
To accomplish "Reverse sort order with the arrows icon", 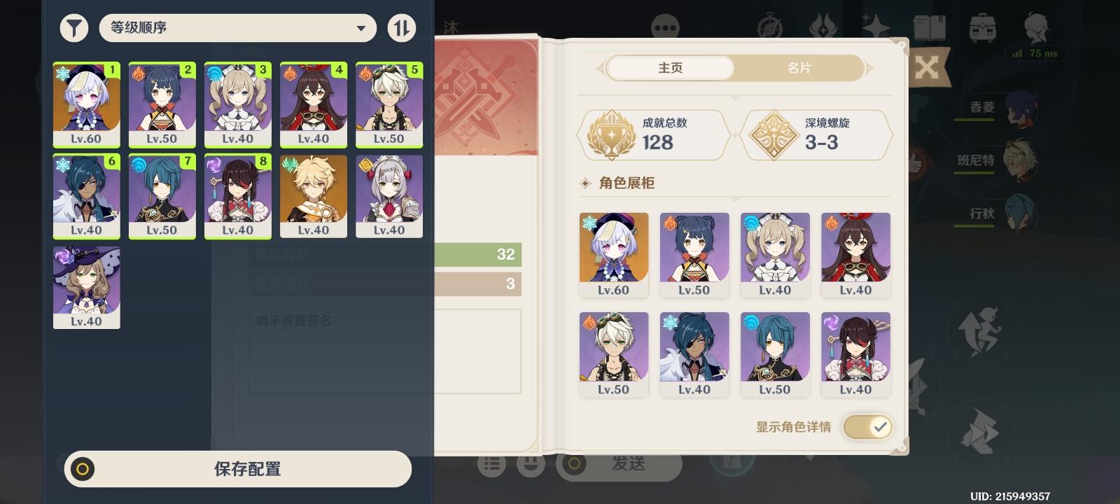I will click(x=402, y=28).
